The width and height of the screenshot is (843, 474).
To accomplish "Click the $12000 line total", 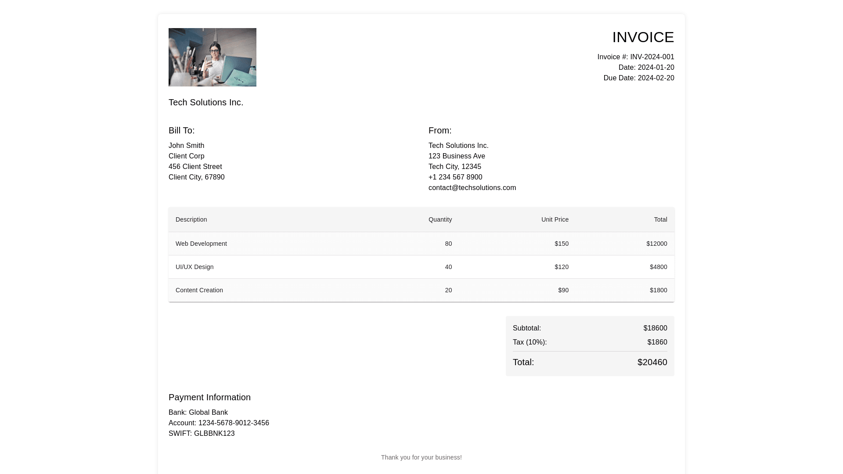I will point(656,244).
